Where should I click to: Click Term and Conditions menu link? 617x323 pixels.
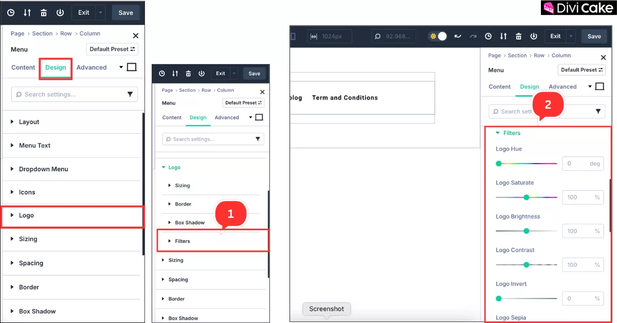344,97
